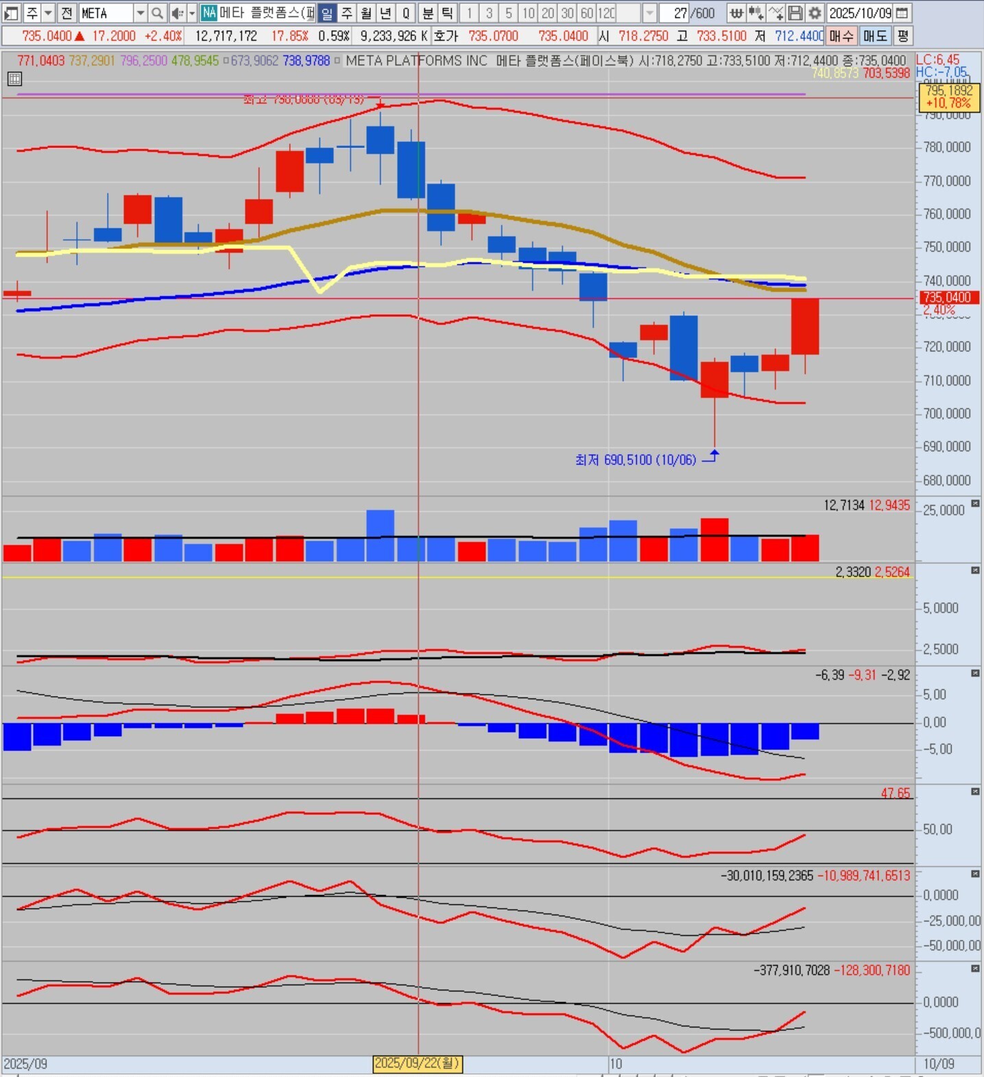This screenshot has width=984, height=1077.
Task: Close the 2,3320 indicator panel
Action: tap(975, 571)
